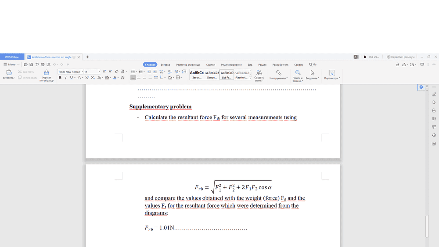Switch to the Рецензирование tab
Screen dimensions: 439x247
click(231, 64)
